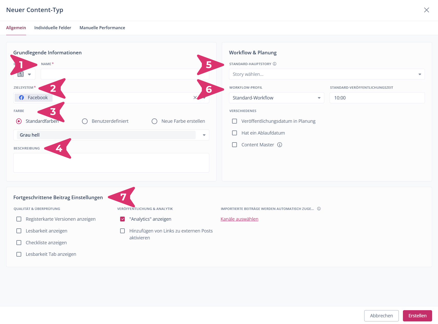Expand the Standard-Workflow profile dropdown
Viewport: 438px width, 324px height.
276,98
